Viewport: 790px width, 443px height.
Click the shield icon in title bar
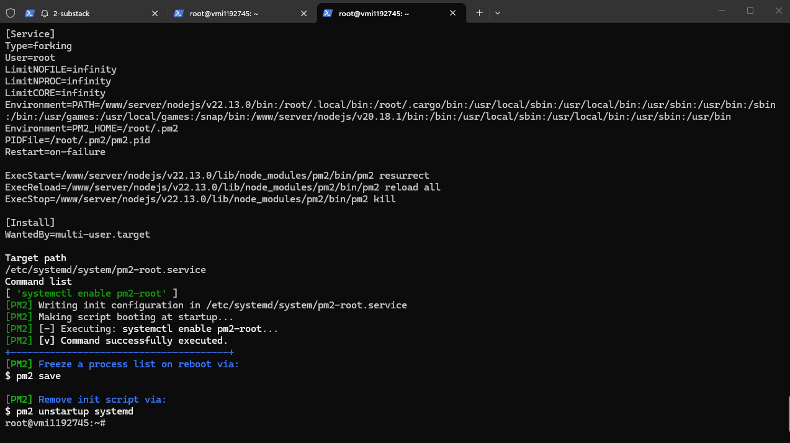11,13
